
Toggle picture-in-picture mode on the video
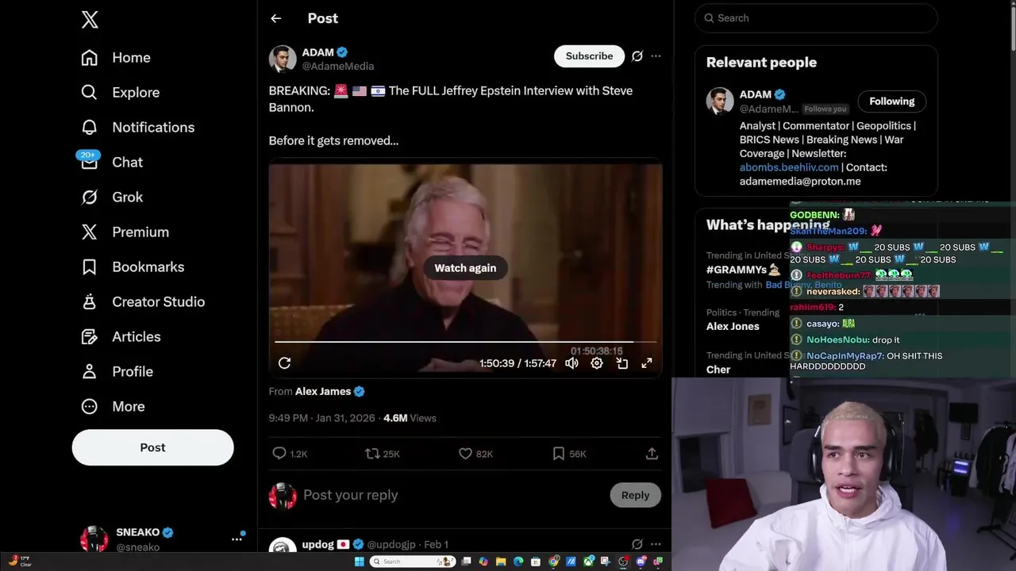[622, 363]
